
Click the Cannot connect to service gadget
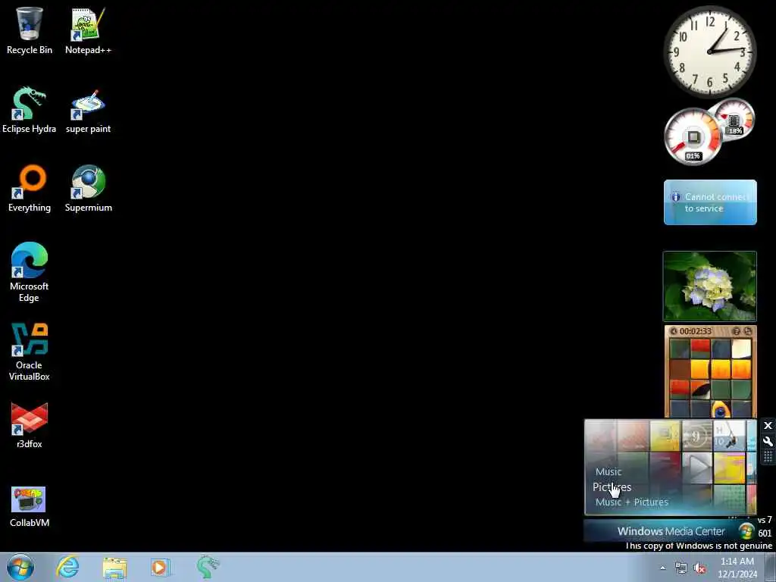click(x=710, y=202)
